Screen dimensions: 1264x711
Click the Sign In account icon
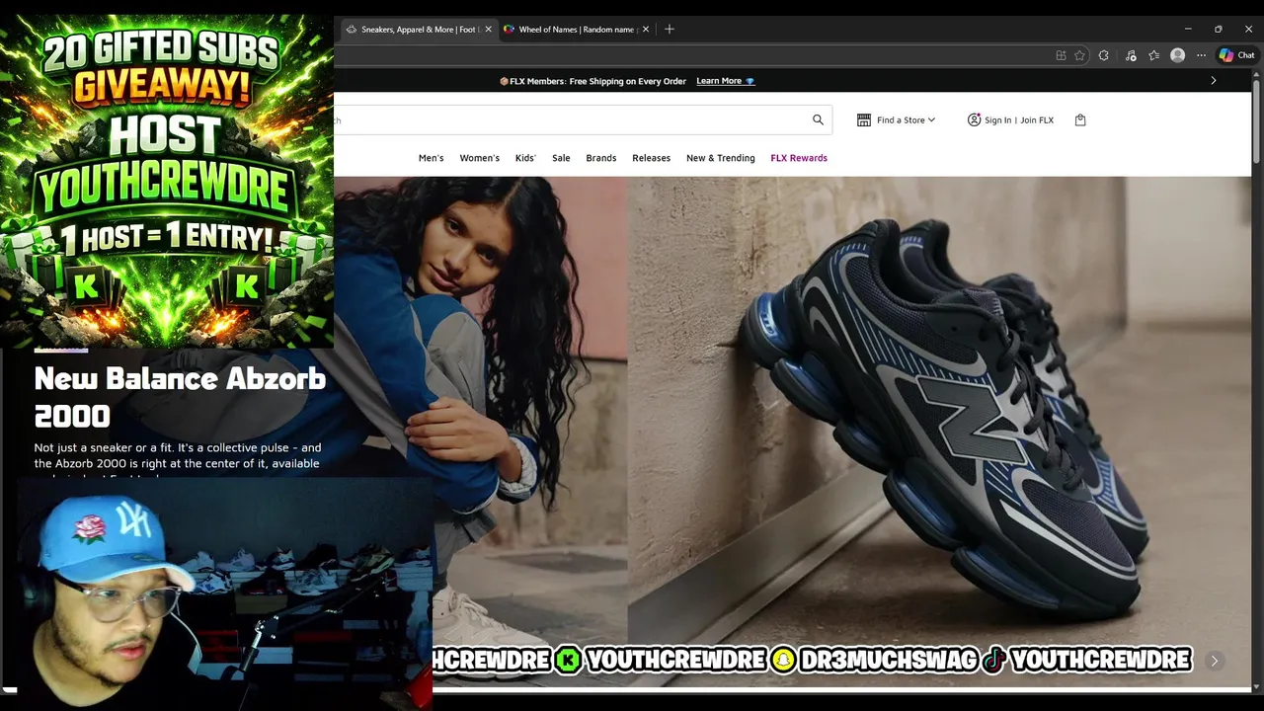(x=974, y=119)
